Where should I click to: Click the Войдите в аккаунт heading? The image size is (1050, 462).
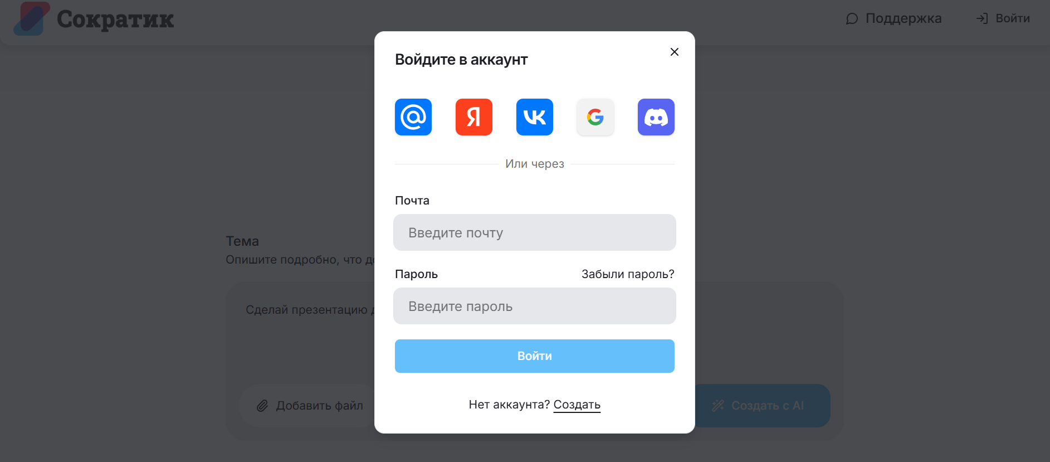[461, 60]
